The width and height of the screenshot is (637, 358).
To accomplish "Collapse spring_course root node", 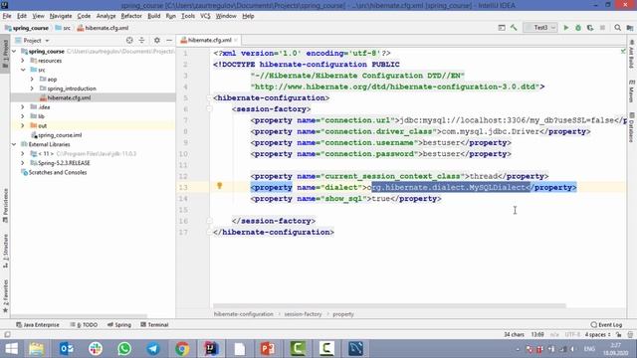I will pos(14,51).
